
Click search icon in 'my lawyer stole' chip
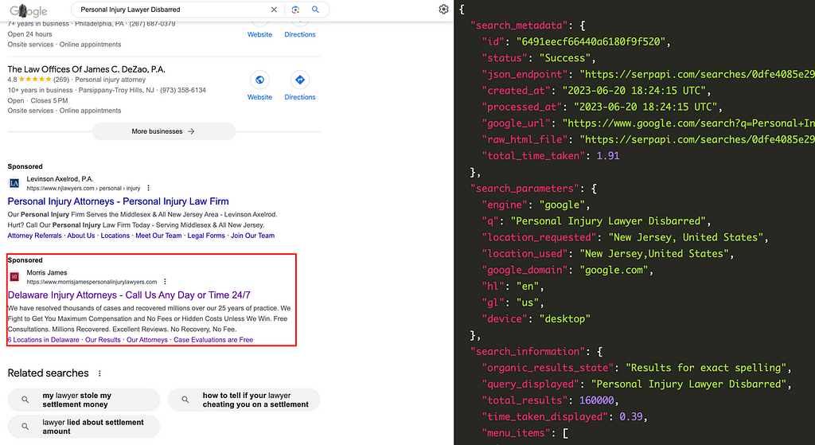(x=25, y=400)
